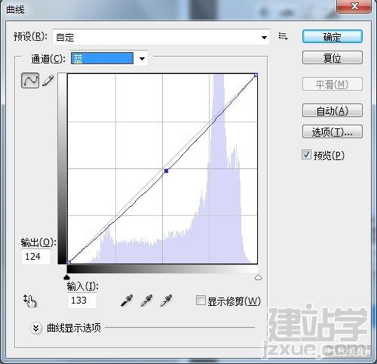Select the curve point editing tool
The image size is (377, 364).
(30, 81)
